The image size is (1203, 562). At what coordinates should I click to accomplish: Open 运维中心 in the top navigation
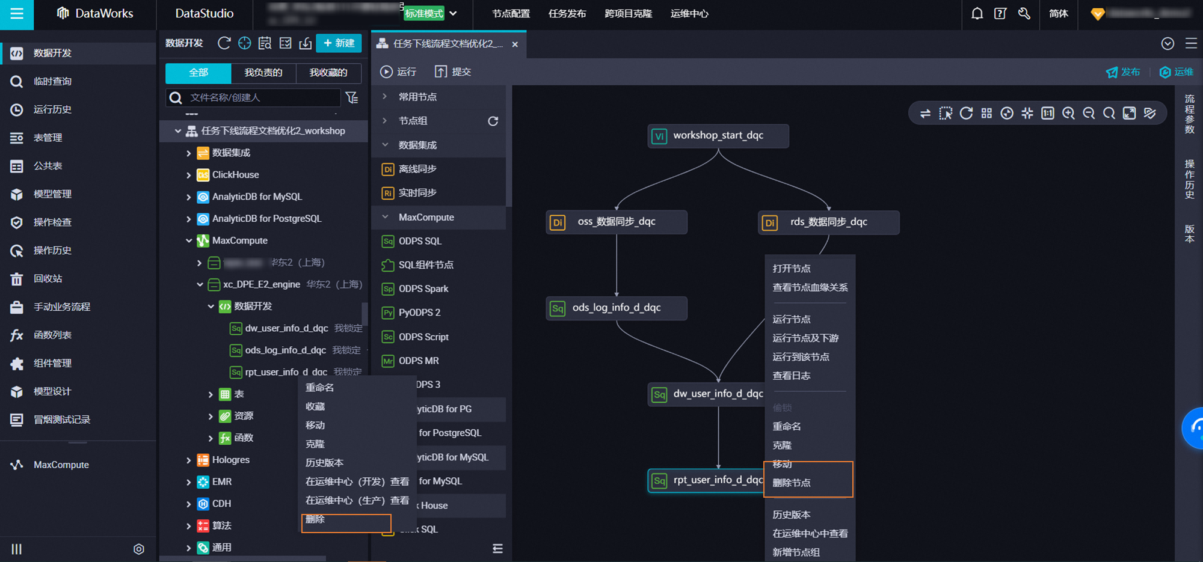pos(689,13)
